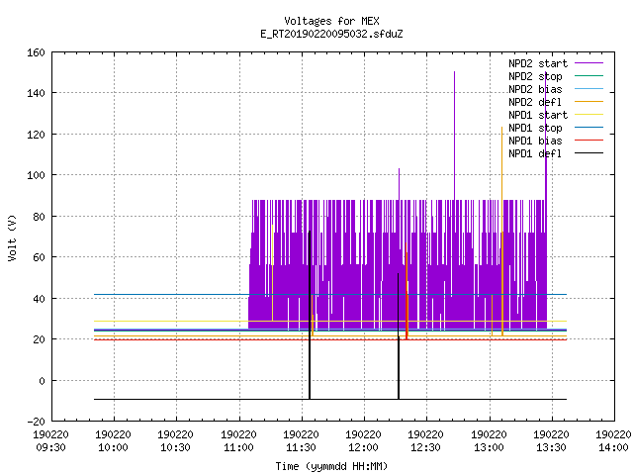Screen dimensions: 633x475
Task: Click the purple spike reaching 150 near 12:45
Action: [x=455, y=136]
